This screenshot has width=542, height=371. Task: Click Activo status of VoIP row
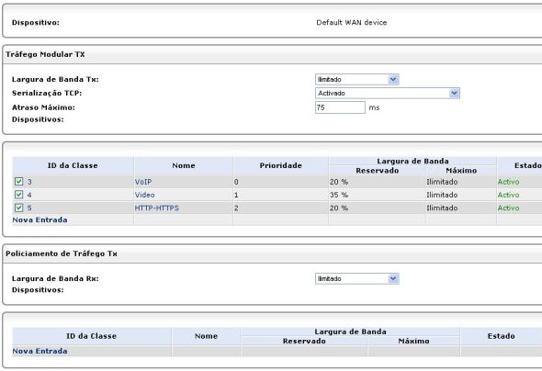point(508,182)
